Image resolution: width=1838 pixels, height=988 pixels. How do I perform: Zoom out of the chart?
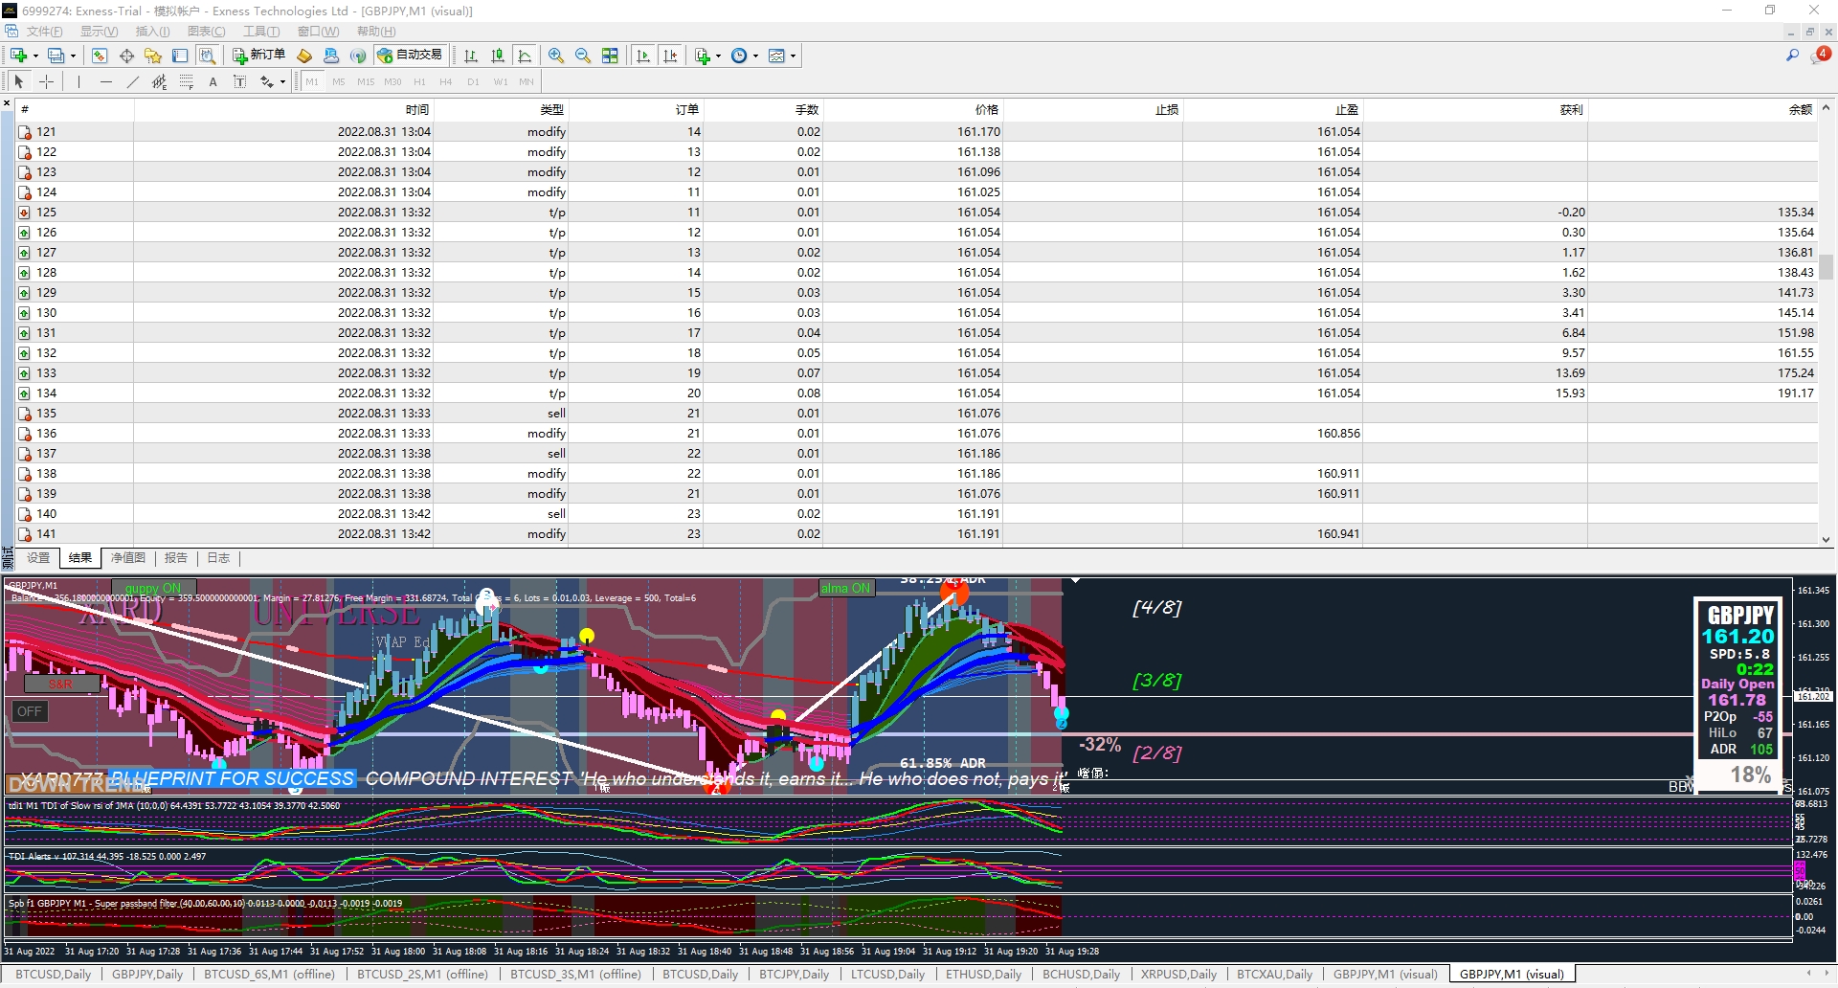pos(583,56)
